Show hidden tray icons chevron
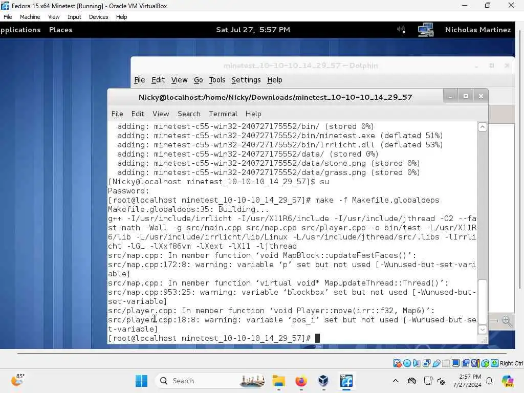The width and height of the screenshot is (524, 393). [396, 381]
